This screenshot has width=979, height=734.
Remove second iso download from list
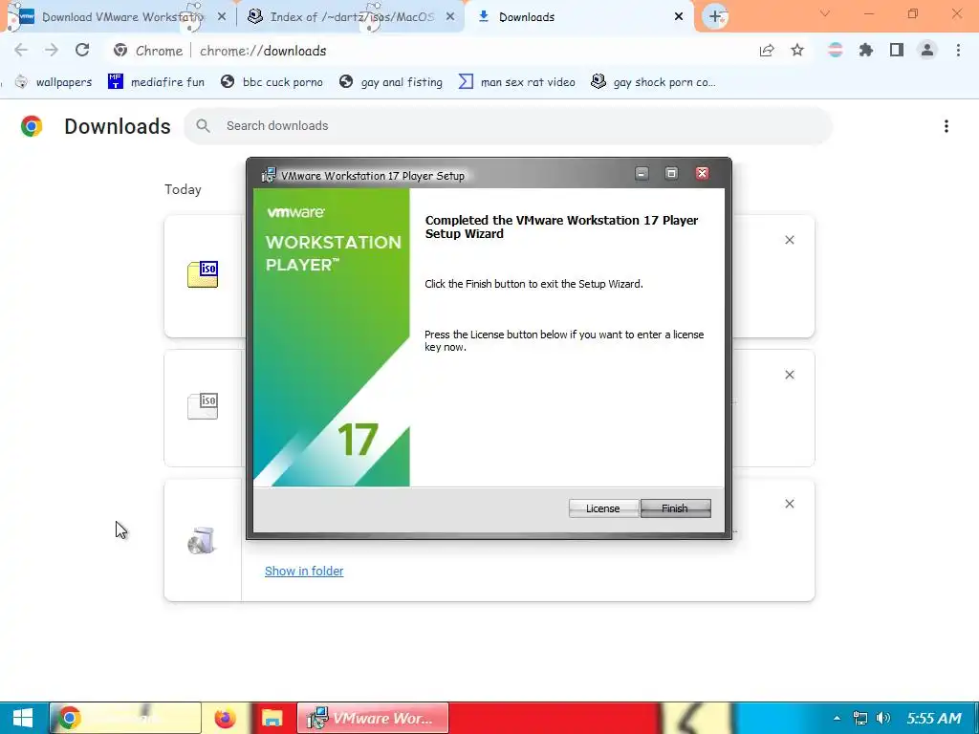click(790, 375)
